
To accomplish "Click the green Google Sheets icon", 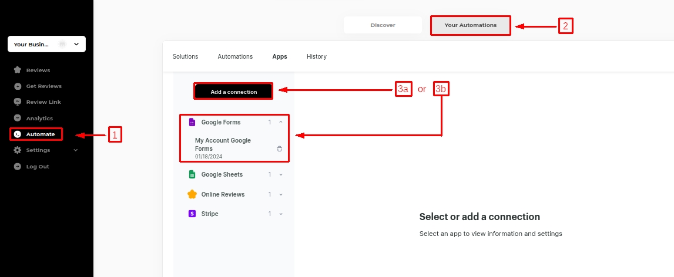I will tap(192, 174).
